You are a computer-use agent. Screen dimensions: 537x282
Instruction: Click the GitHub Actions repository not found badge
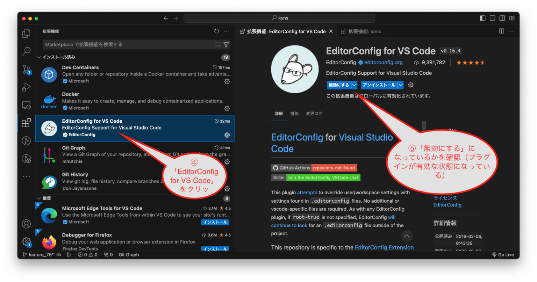pyautogui.click(x=314, y=168)
